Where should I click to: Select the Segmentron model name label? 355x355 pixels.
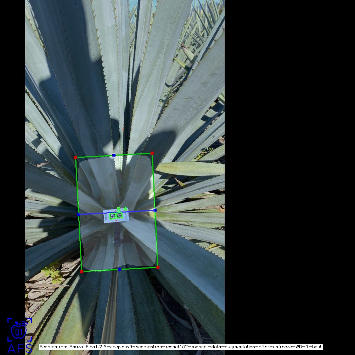click(x=180, y=346)
